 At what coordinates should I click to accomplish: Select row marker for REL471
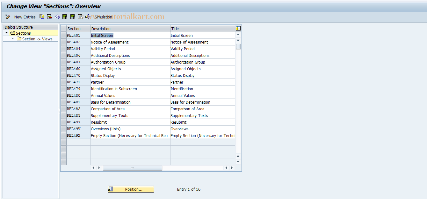coord(64,82)
